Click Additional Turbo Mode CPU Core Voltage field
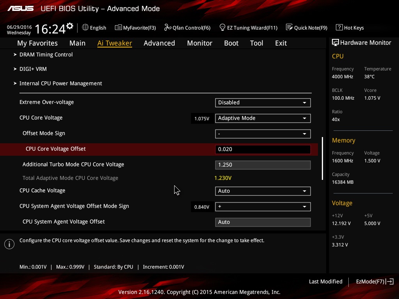The image size is (399, 299). point(263,165)
